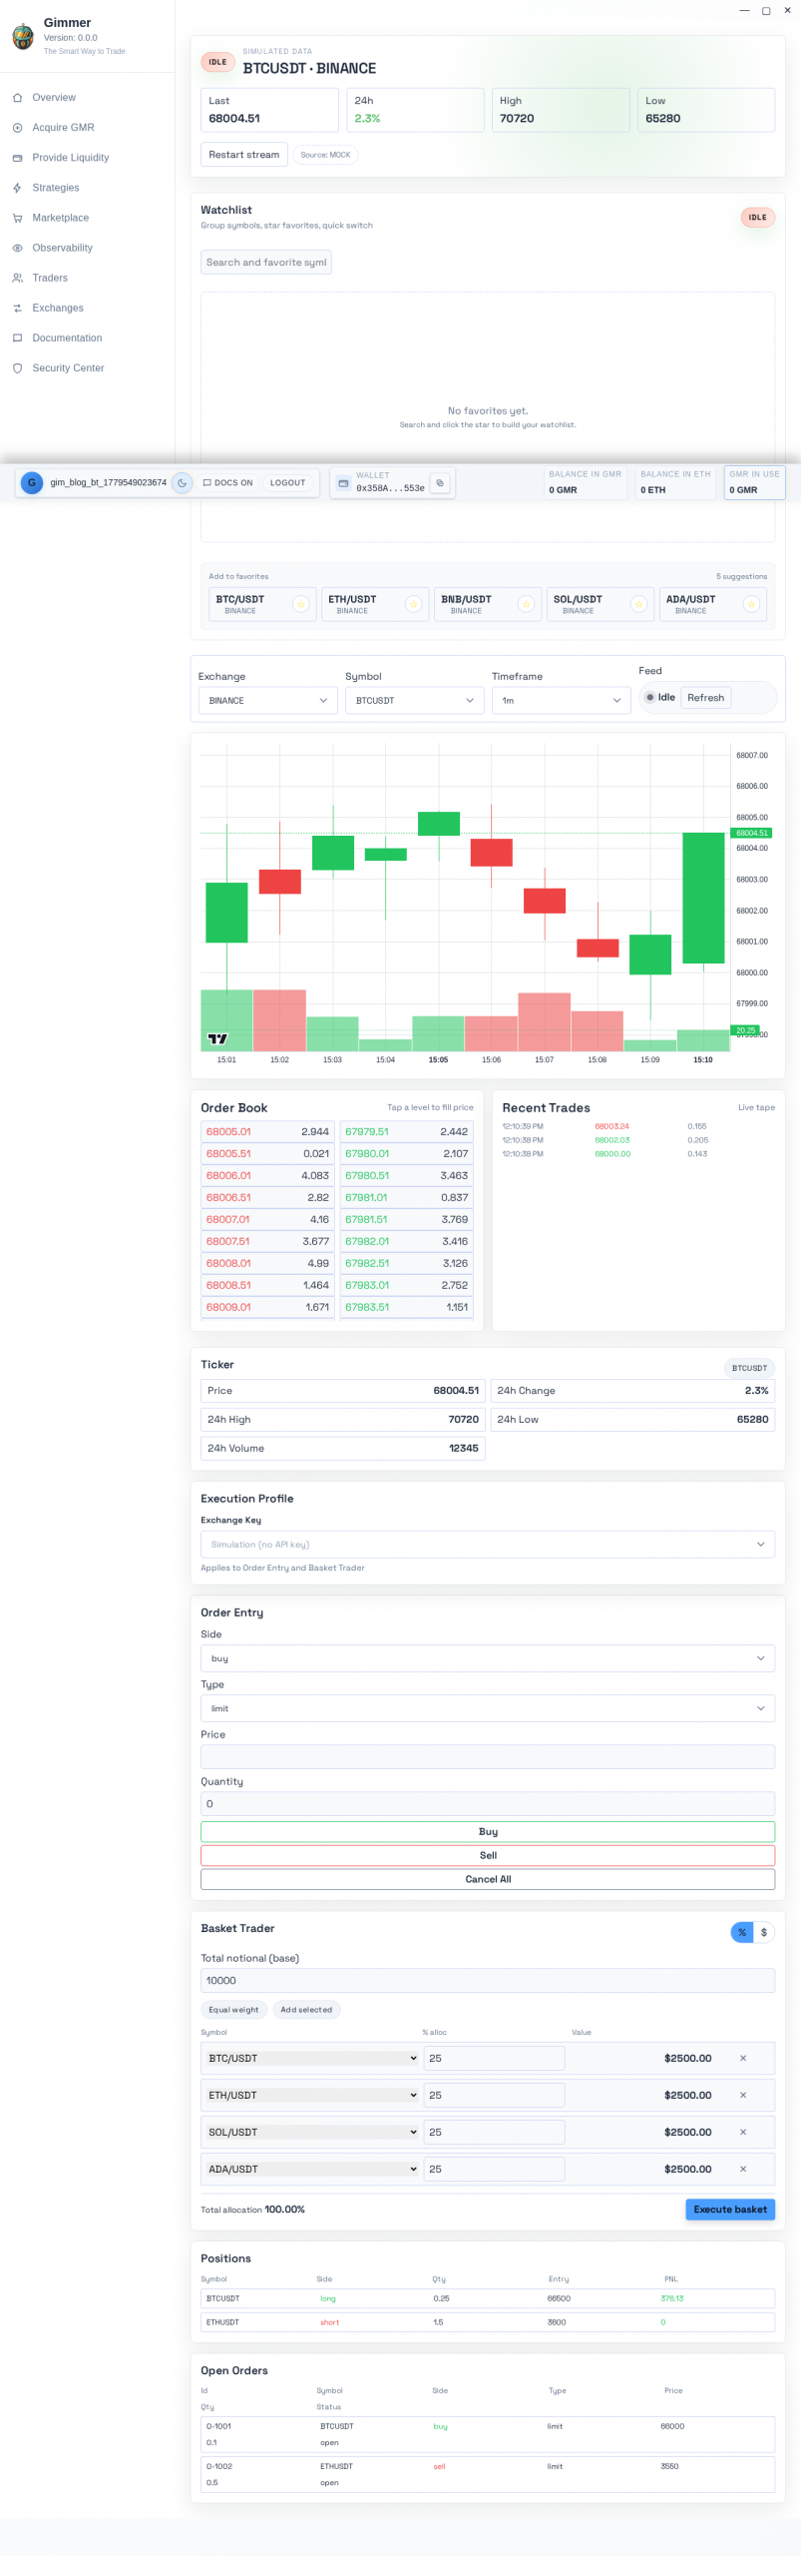
Task: Click the LOGOUT button
Action: pos(287,482)
